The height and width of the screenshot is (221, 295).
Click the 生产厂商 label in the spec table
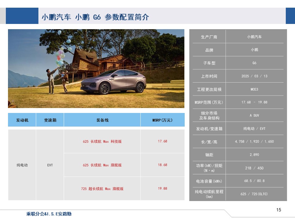209,37
